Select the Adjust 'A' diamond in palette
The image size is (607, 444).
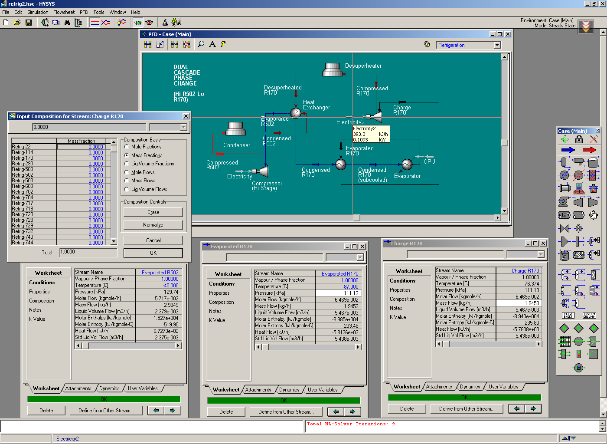(565, 328)
